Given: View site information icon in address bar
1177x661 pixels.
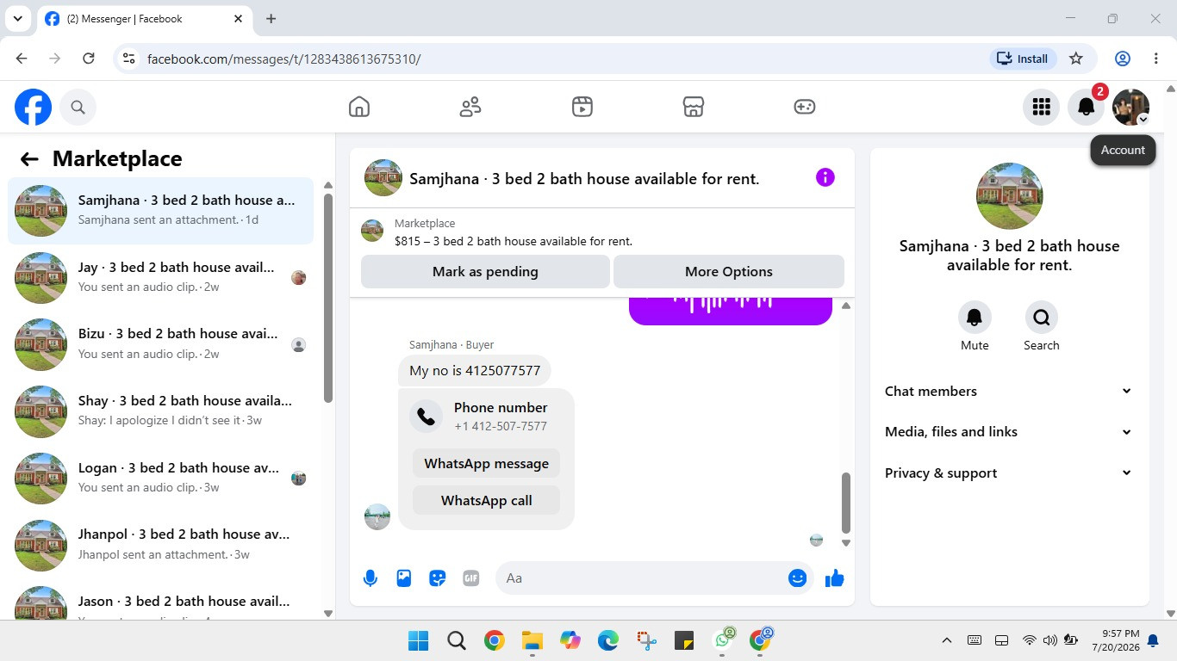Looking at the screenshot, I should click(x=128, y=59).
